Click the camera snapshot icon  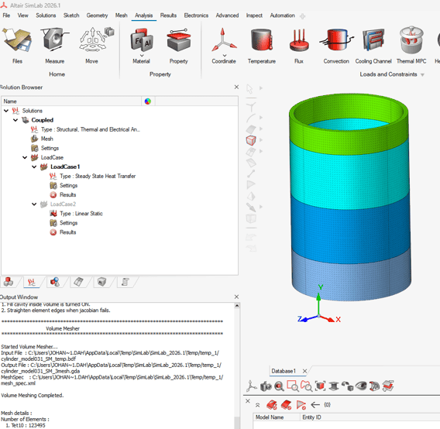266,386
